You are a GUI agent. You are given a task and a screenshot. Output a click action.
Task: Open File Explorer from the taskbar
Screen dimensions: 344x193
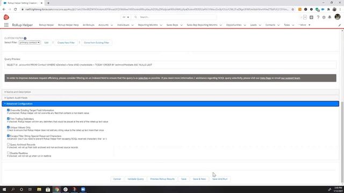pyautogui.click(x=39, y=189)
